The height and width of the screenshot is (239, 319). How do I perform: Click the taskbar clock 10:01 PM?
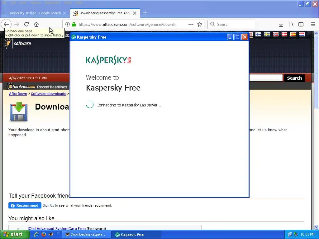pos(307,235)
